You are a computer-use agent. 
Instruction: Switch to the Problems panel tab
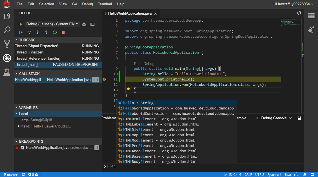pyautogui.click(x=109, y=118)
